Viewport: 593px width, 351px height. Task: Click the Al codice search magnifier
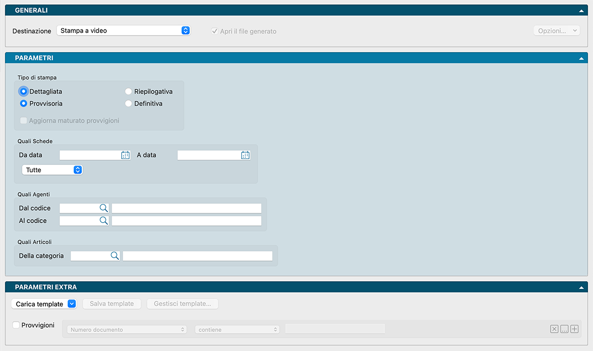[103, 221]
